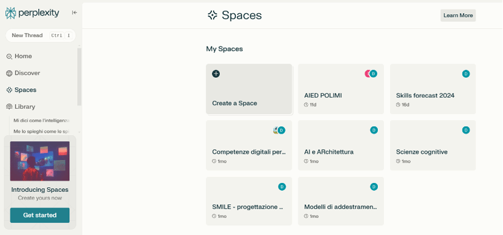
Task: Click the clock icon on AI e ARchitettura card
Action: [306, 161]
